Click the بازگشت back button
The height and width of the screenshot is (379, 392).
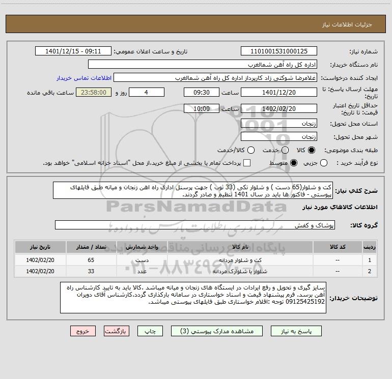[117, 331]
